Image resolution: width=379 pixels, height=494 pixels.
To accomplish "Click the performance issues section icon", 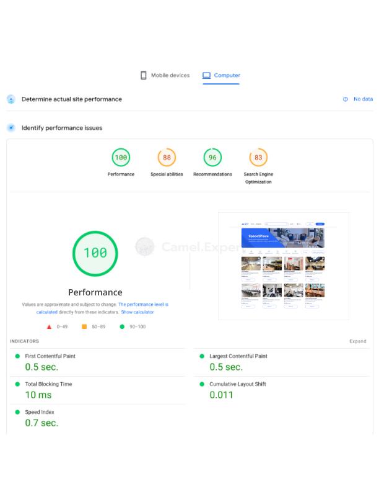I will coord(11,128).
